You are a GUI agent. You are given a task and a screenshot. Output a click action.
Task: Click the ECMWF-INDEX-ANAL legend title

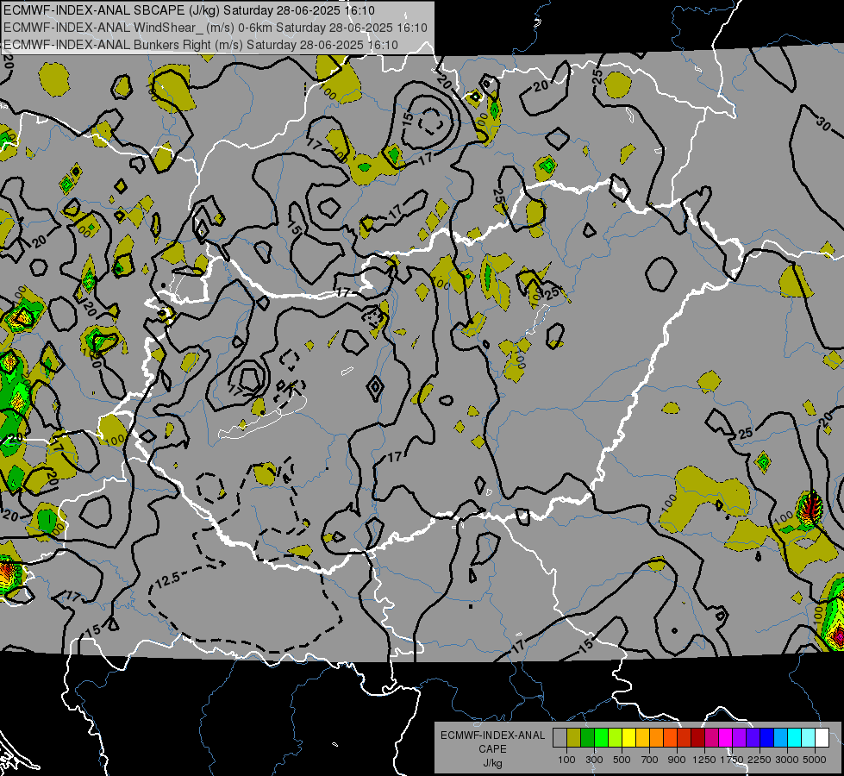pos(492,735)
